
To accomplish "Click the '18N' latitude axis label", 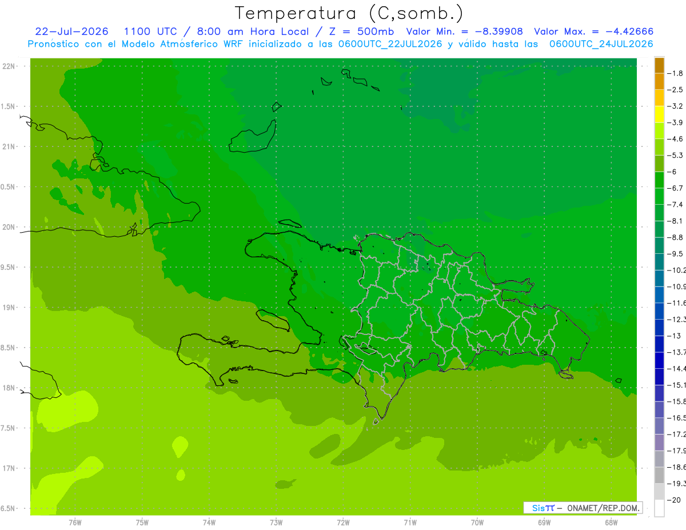I will 8,388.
